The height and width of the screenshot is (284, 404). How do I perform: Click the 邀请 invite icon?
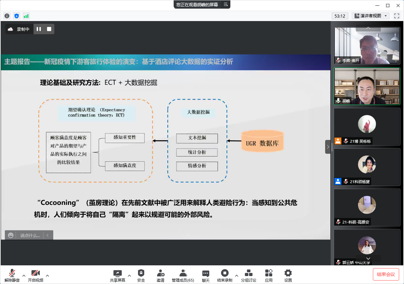[x=160, y=275]
